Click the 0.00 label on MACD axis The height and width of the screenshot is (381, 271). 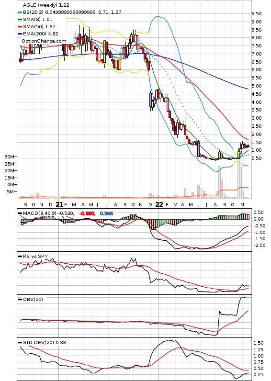tap(259, 219)
